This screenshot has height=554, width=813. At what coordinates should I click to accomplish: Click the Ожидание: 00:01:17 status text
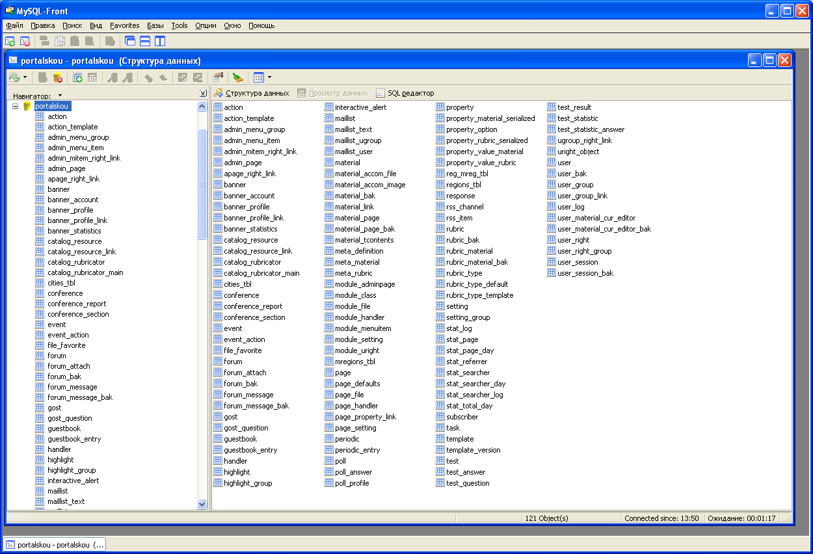pos(741,518)
